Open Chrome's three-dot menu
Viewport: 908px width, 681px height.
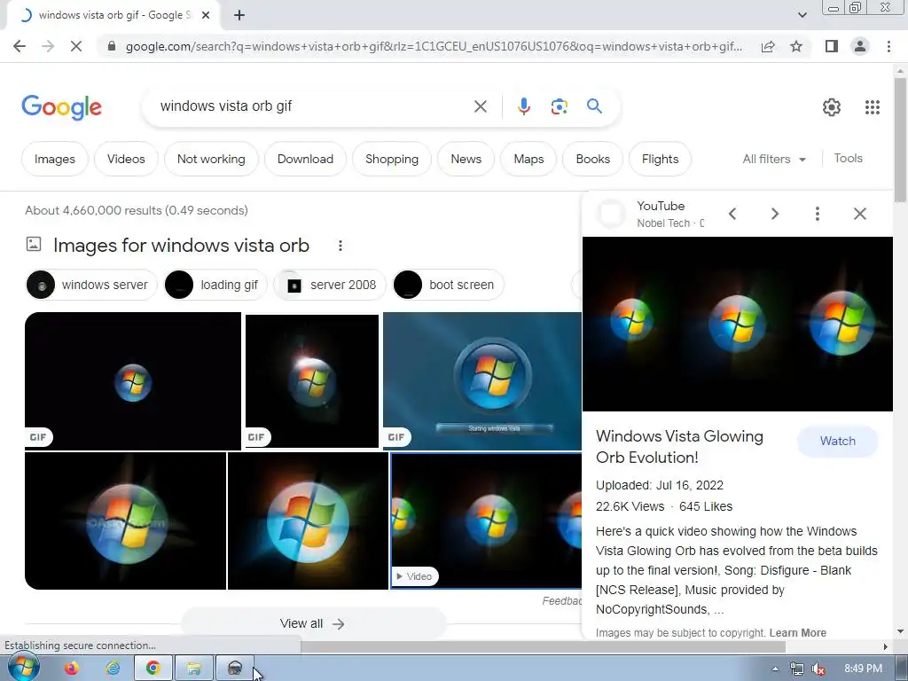(x=888, y=46)
